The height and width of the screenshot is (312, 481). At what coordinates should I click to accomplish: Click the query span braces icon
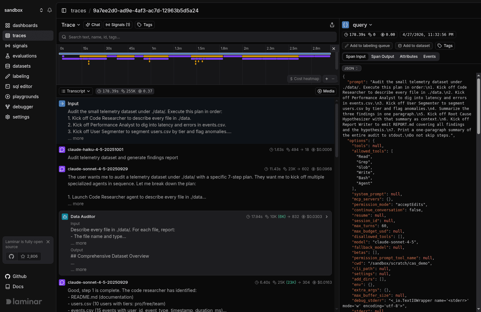coord(345,25)
